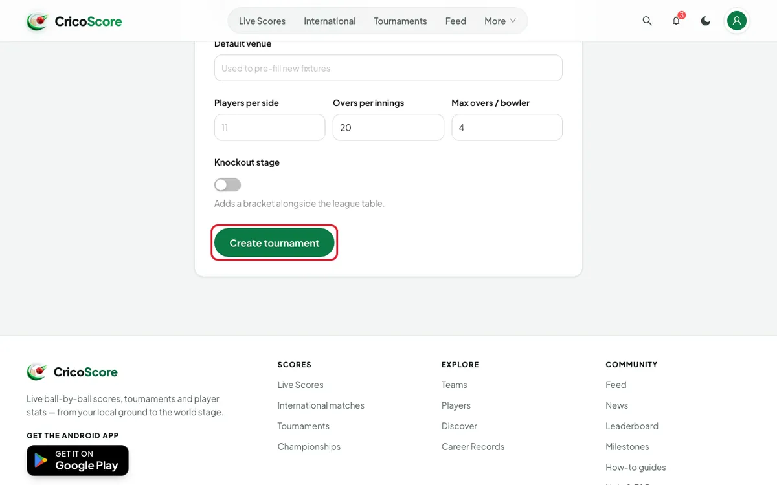Click the Create tournament button
Viewport: 777px width, 485px height.
pos(275,243)
